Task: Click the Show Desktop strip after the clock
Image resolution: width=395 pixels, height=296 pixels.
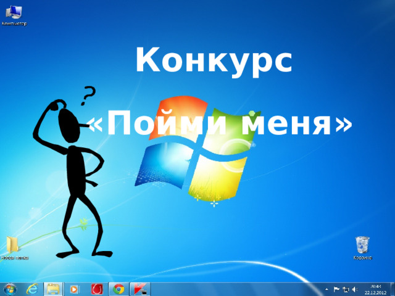Action: [x=393, y=289]
